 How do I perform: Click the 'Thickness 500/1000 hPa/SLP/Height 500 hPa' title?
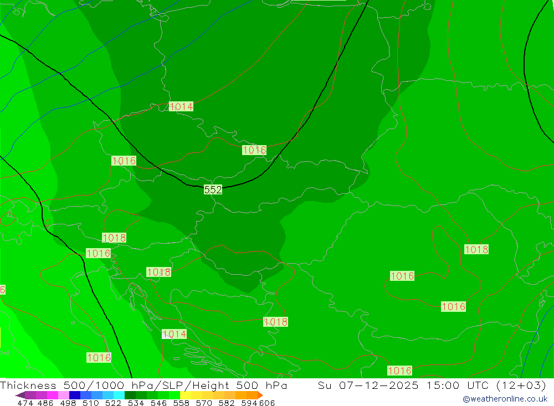[143, 385]
